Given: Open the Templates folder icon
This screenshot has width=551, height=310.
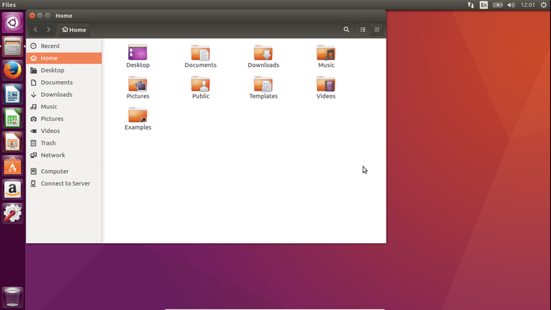Looking at the screenshot, I should pos(263,84).
